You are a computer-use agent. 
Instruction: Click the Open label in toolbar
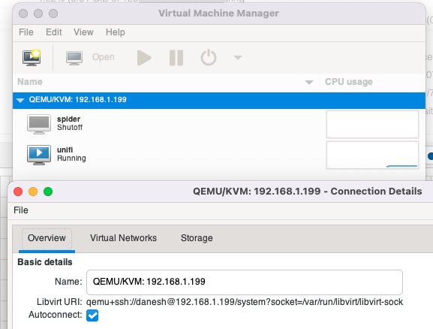[104, 57]
